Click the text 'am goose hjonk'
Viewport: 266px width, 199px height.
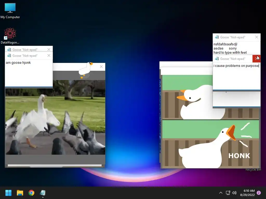[x=18, y=63]
